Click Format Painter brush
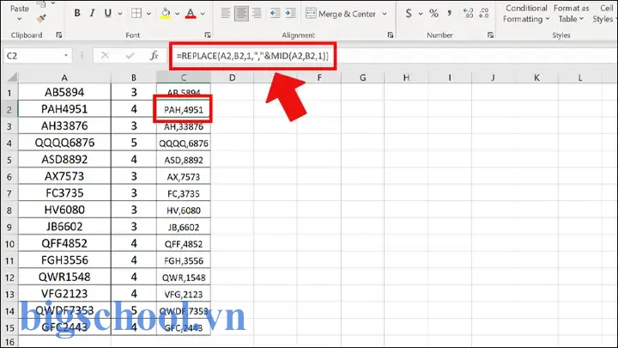 [x=41, y=18]
